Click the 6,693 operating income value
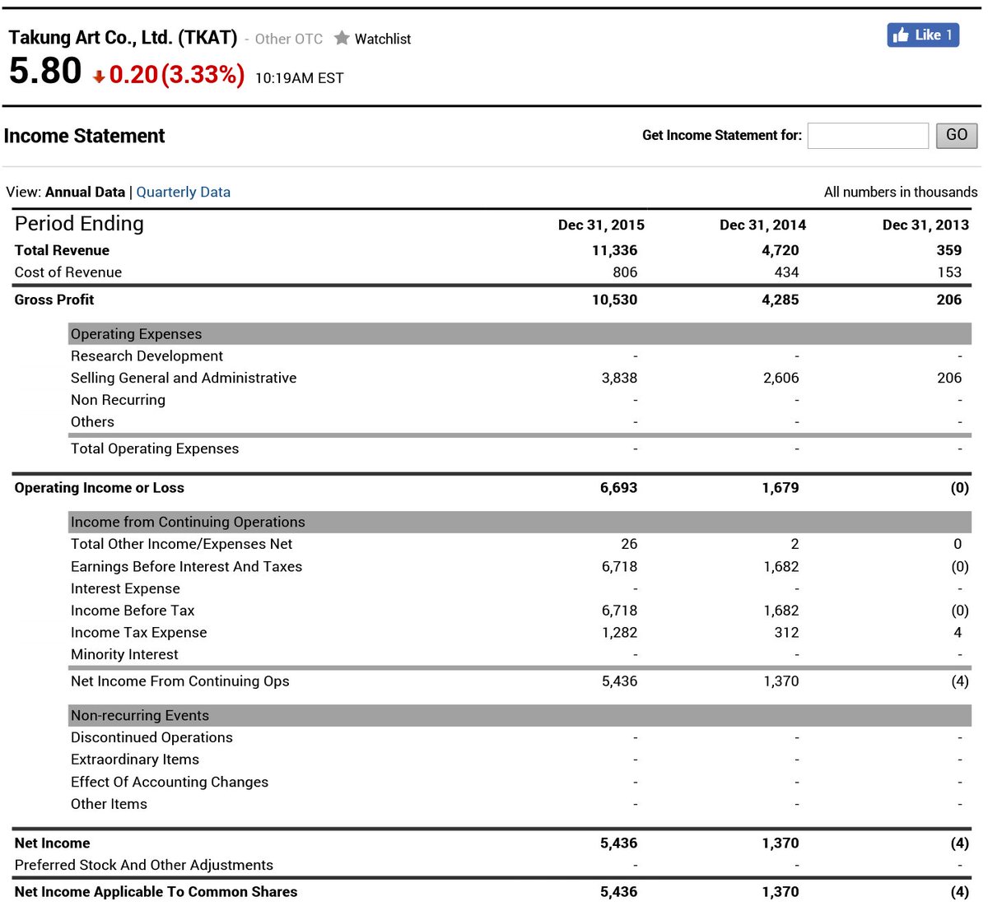Viewport: 988px width, 920px height. click(618, 488)
